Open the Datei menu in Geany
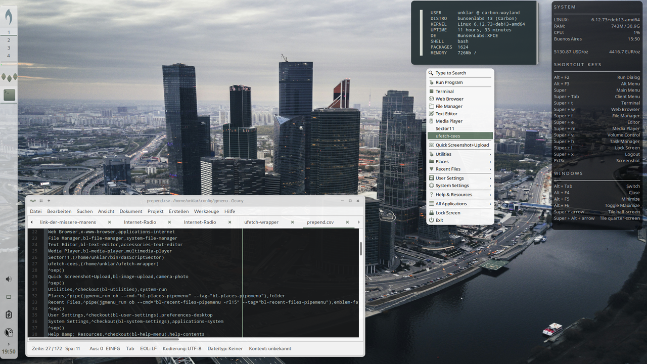647x364 pixels. tap(36, 211)
